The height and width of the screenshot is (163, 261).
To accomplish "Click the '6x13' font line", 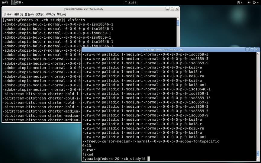I will pos(87,146).
